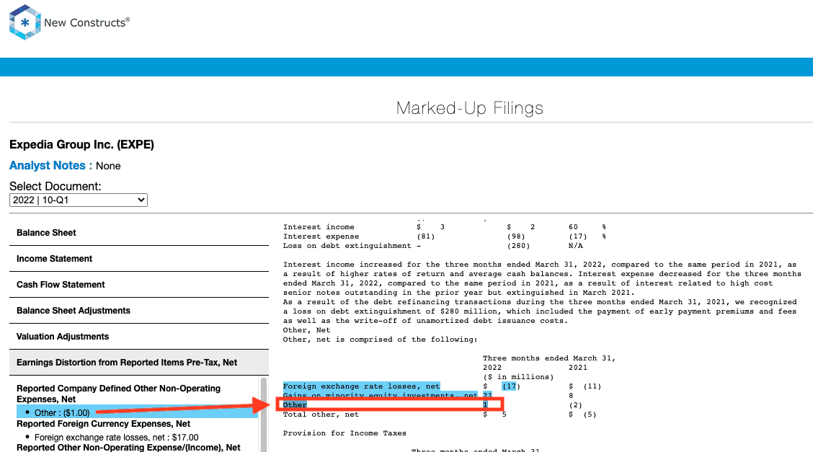This screenshot has height=452, width=813.
Task: Click Reported Company Defined Other Non-Operating Expenses heading
Action: pyautogui.click(x=118, y=394)
